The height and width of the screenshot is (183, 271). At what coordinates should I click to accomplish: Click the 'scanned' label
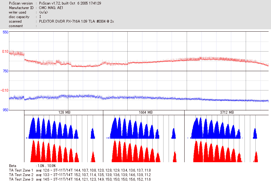pyautogui.click(x=15, y=21)
